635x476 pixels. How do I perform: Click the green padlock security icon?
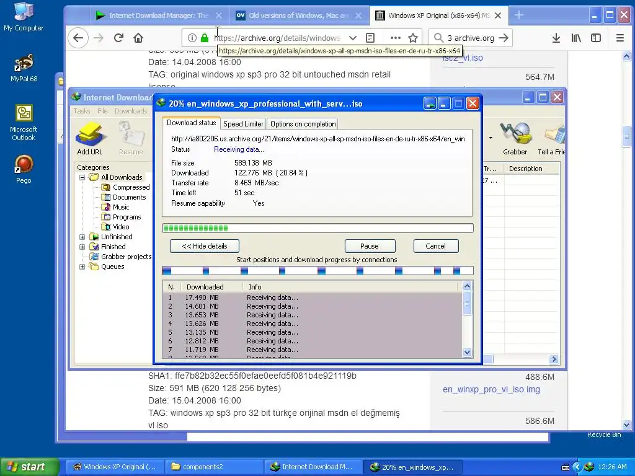[x=205, y=38]
